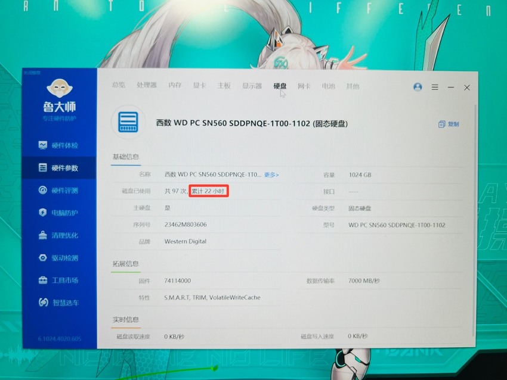The width and height of the screenshot is (507, 380).
Task: Open 硬件体检 hardware checkup
Action: (58, 145)
